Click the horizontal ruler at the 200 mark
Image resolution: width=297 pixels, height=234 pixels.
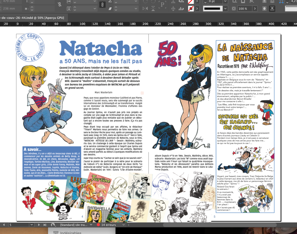pyautogui.click(x=146, y=24)
